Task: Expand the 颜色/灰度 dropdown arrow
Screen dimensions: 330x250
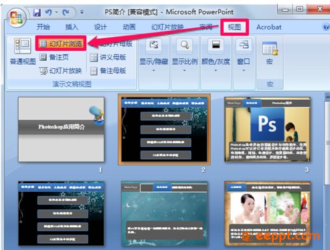Action: coord(216,71)
